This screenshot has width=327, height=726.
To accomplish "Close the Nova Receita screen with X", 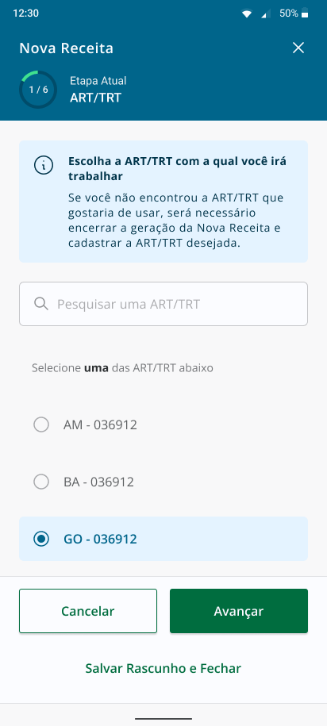I will 298,48.
